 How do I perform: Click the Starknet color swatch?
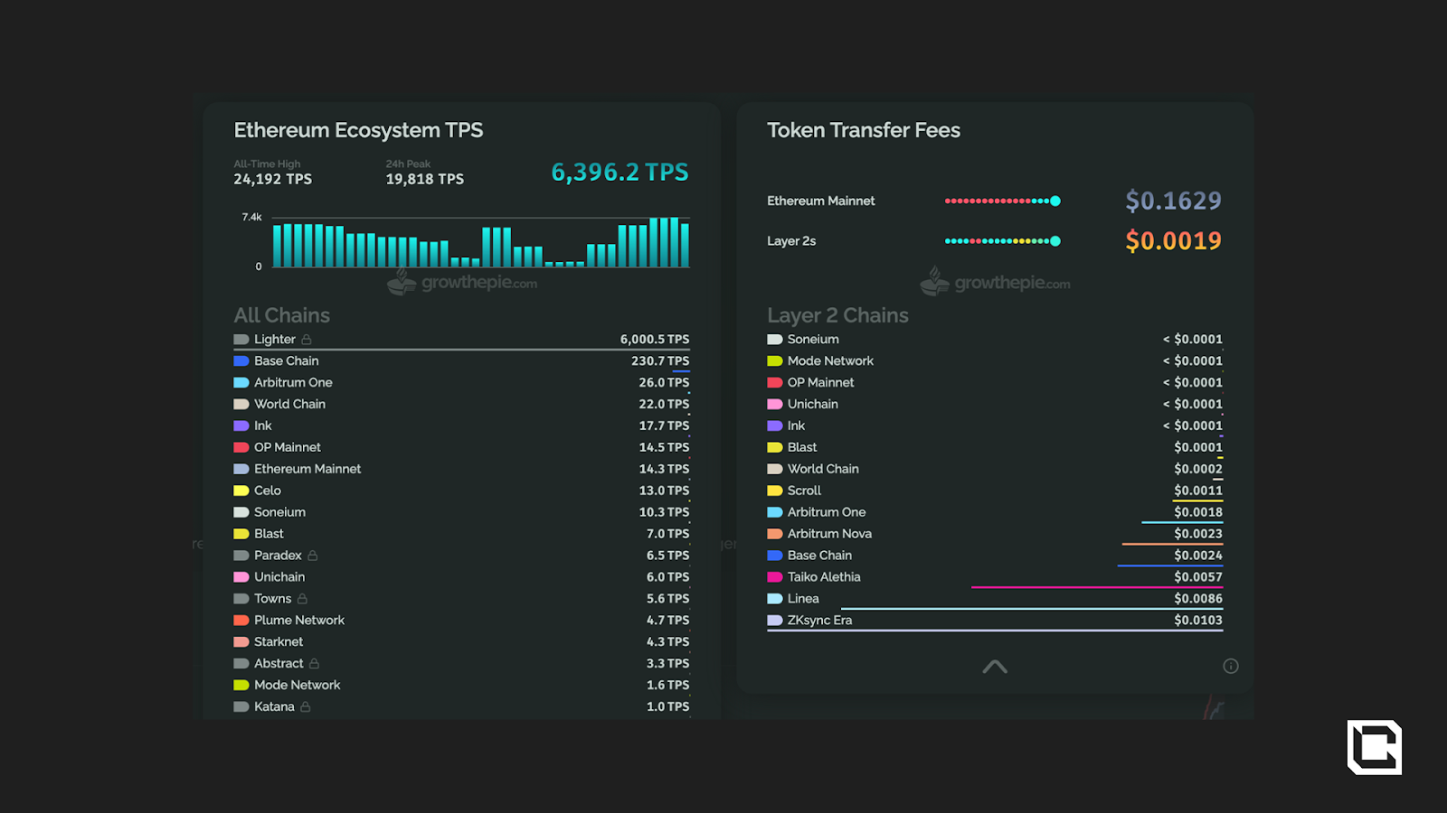241,642
